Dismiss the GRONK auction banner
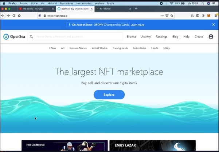Image resolution: width=219 pixels, height=152 pixels. pyautogui.click(x=214, y=25)
